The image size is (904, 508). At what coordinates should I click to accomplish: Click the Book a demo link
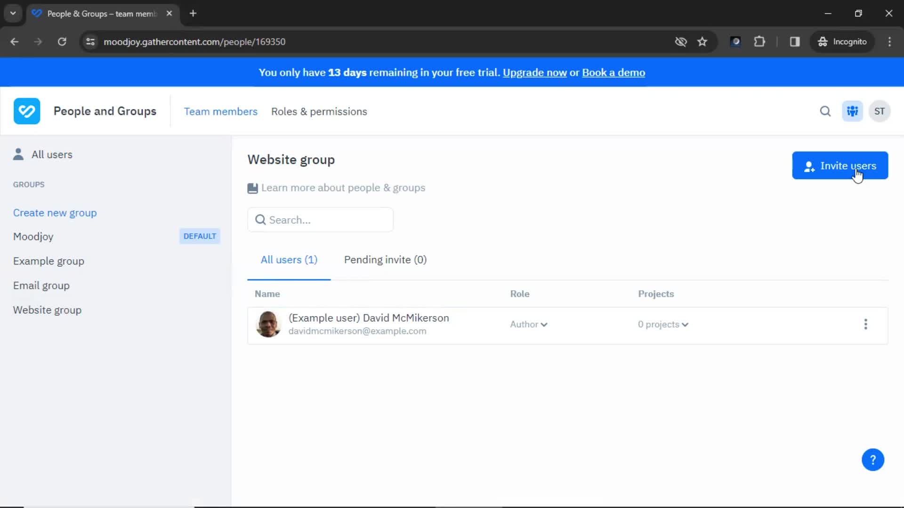(614, 72)
